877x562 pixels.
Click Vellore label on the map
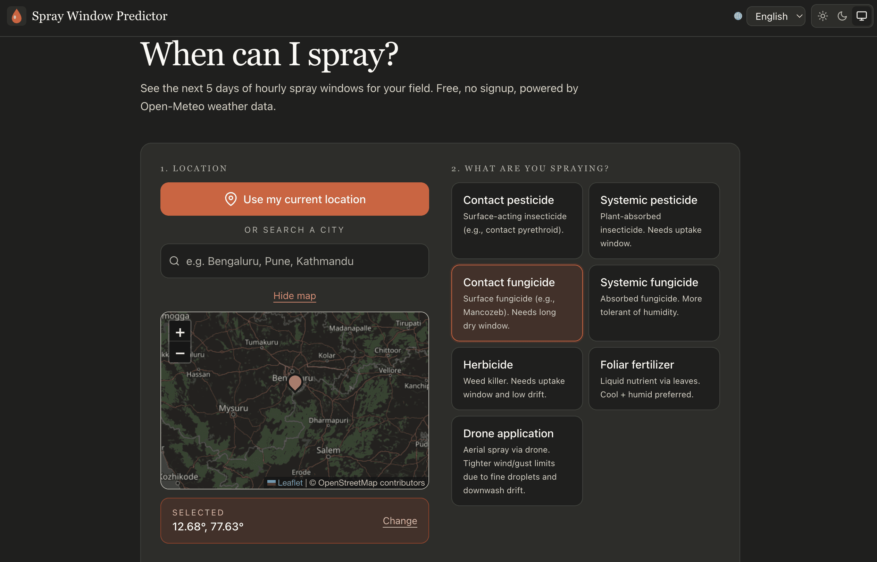pos(390,370)
